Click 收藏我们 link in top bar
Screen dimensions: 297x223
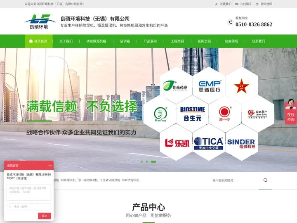tap(225, 4)
